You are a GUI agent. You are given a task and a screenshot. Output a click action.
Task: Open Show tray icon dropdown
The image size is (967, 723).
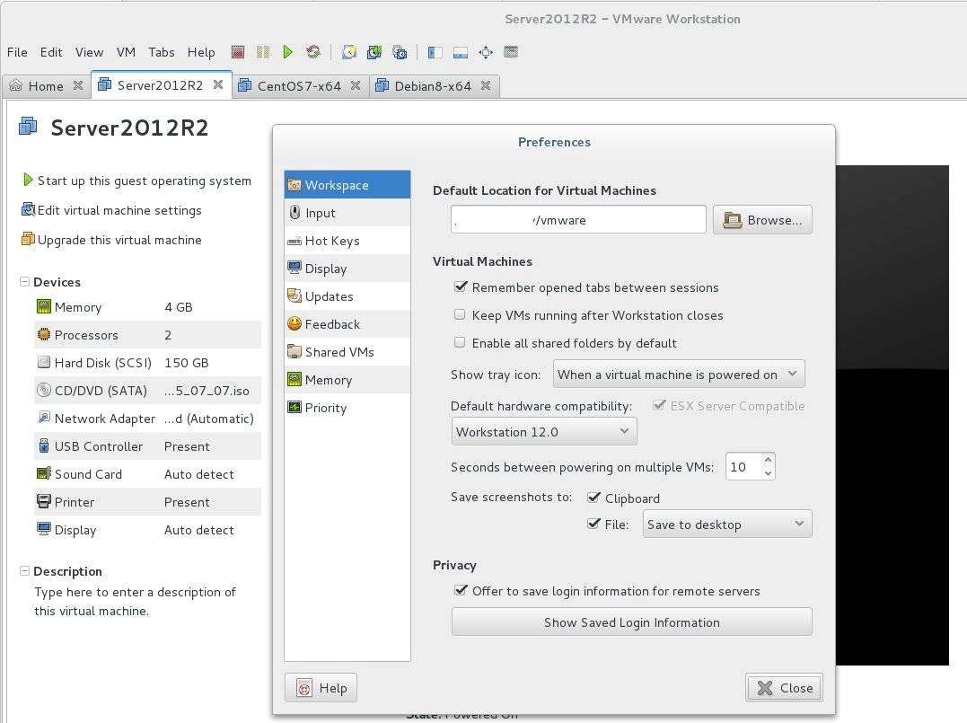click(679, 374)
